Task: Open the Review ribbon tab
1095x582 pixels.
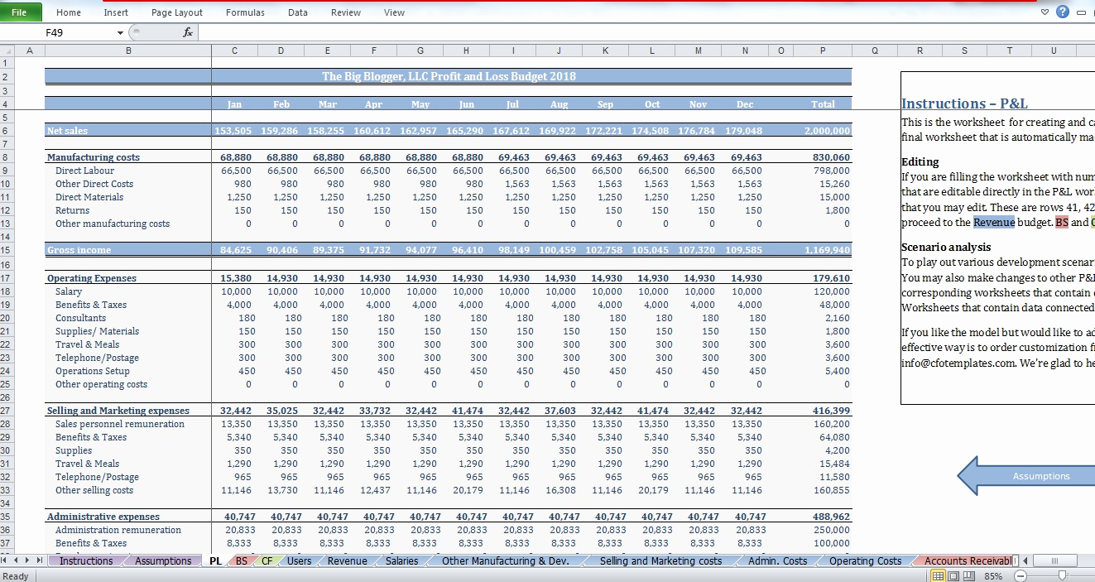Action: [346, 12]
